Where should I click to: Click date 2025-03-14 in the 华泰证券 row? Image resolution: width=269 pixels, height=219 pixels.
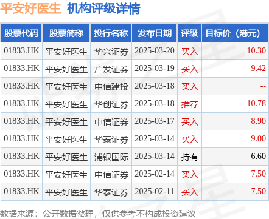pos(155,138)
